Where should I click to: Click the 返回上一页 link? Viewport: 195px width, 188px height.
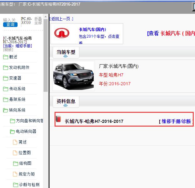coord(61,19)
